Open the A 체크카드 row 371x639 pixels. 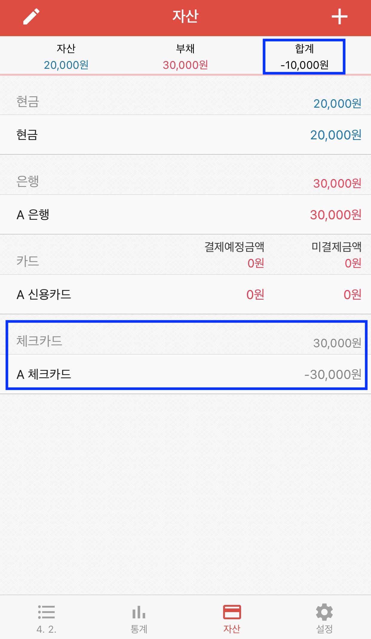click(185, 374)
